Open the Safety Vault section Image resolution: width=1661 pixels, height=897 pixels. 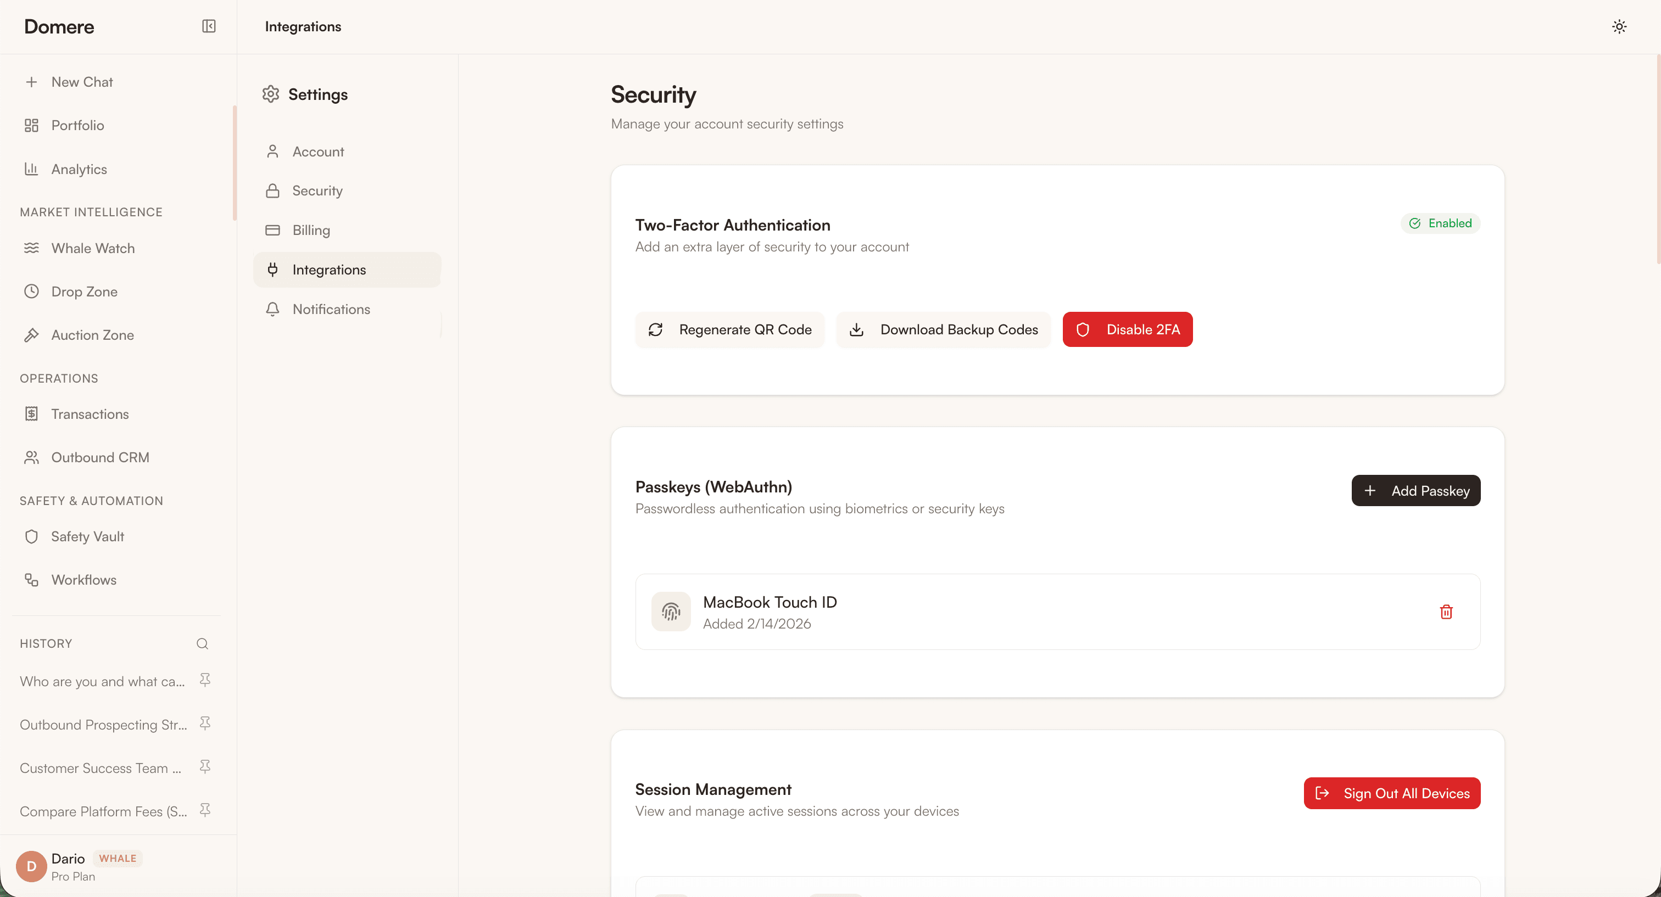[87, 536]
